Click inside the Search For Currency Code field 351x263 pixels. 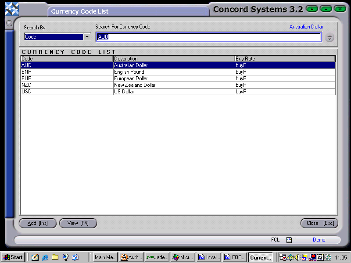pyautogui.click(x=208, y=37)
